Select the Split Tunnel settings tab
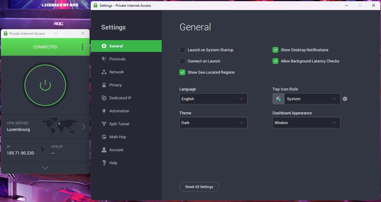The image size is (381, 202). coord(126,124)
